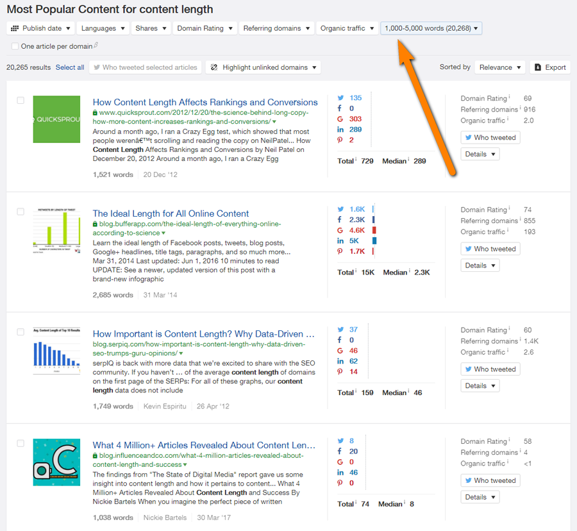The height and width of the screenshot is (531, 577).
Task: Click the Google+ icon showing 303 shares
Action: click(x=340, y=119)
